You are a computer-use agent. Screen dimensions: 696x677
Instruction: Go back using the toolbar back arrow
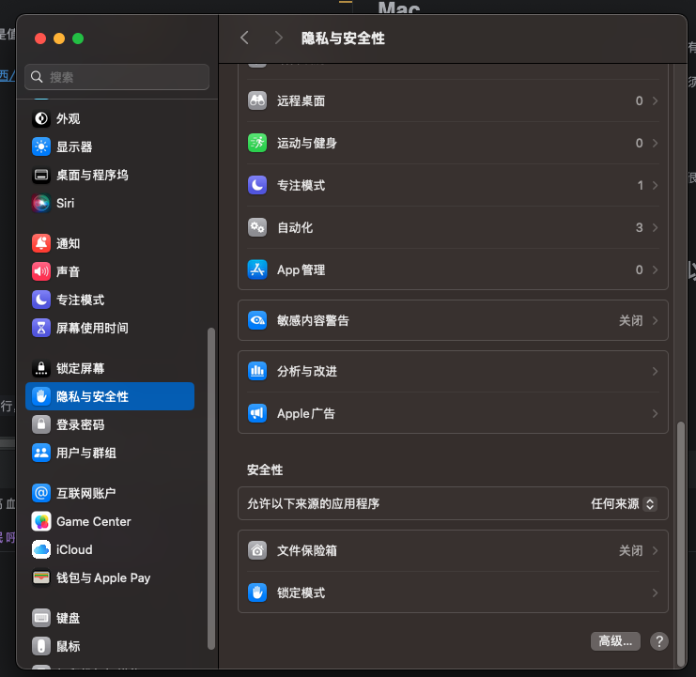[x=244, y=38]
